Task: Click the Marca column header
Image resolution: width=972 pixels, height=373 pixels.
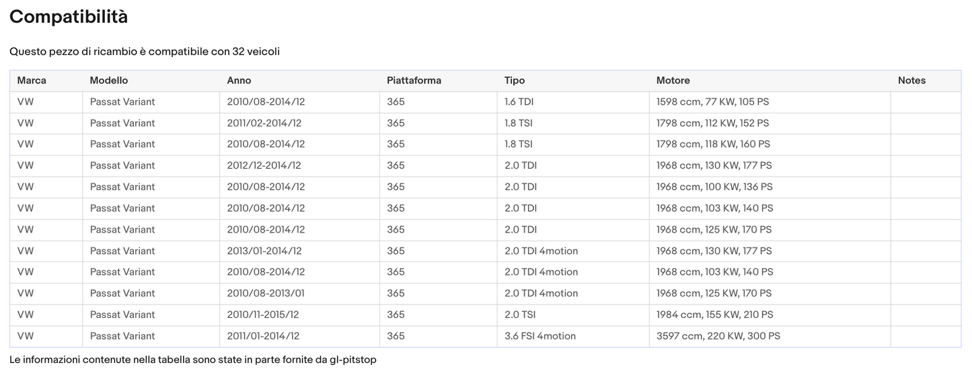Action: click(32, 81)
